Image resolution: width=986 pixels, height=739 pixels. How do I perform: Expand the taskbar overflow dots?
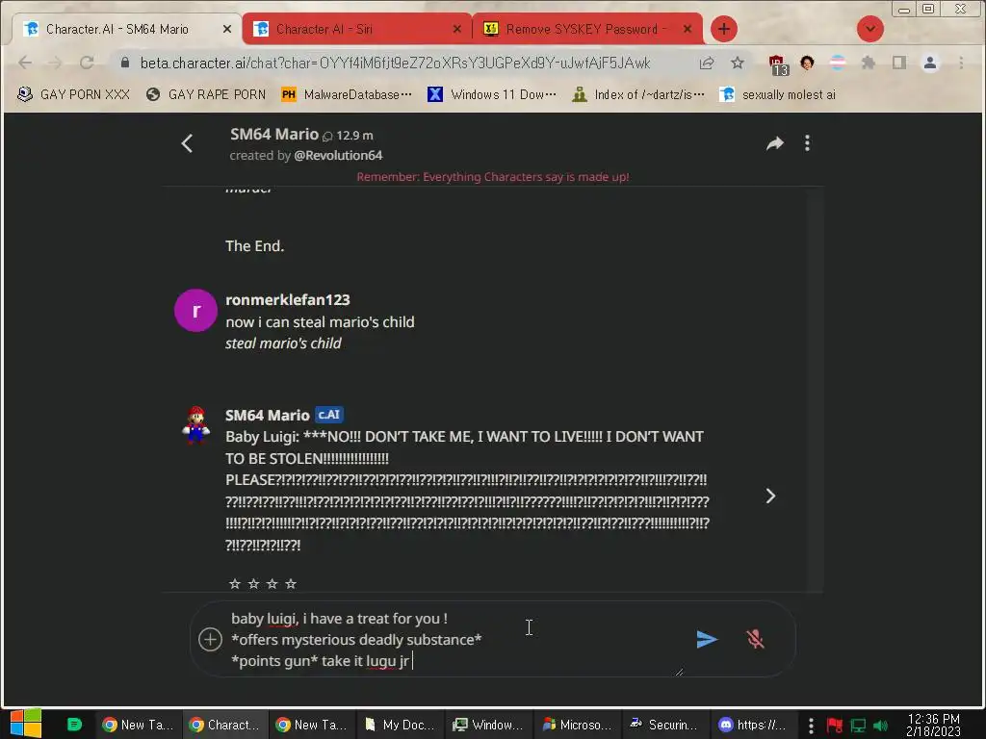[811, 726]
